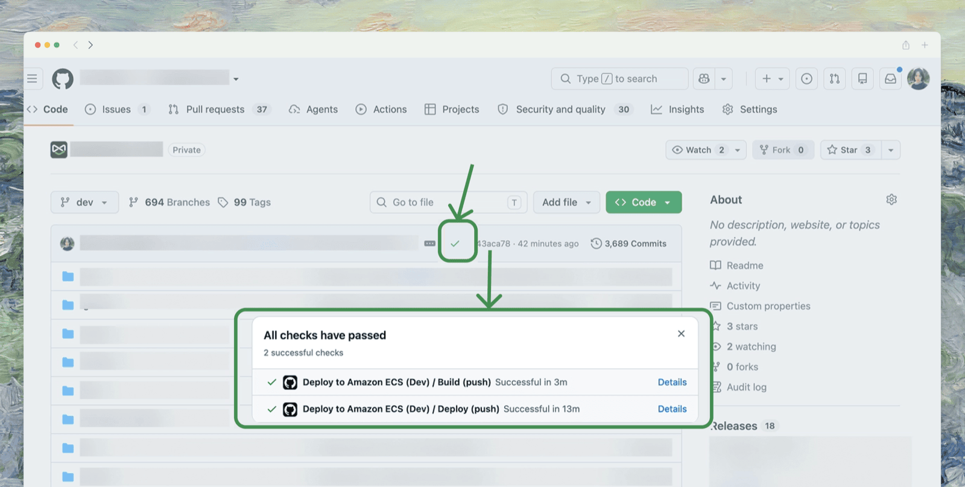Edit About settings gear icon
This screenshot has height=487, width=965.
pyautogui.click(x=891, y=200)
